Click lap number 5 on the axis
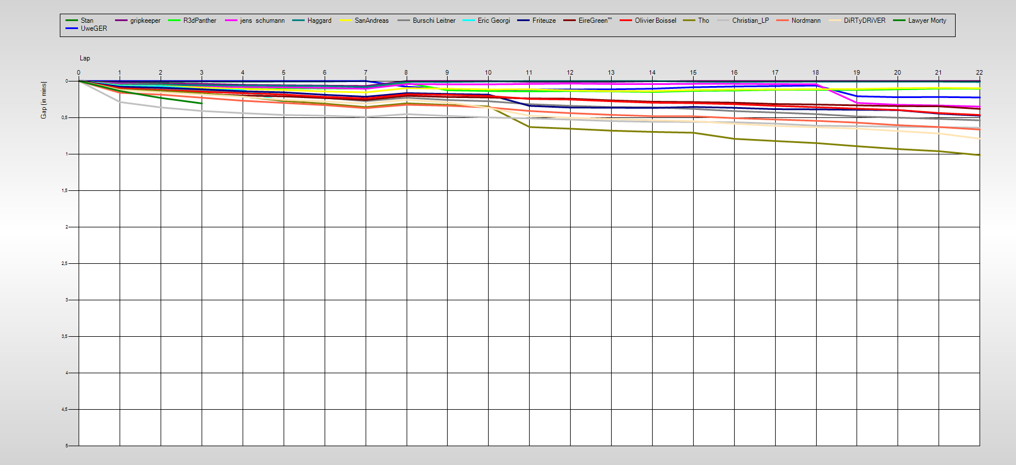The image size is (1016, 465). pos(284,72)
